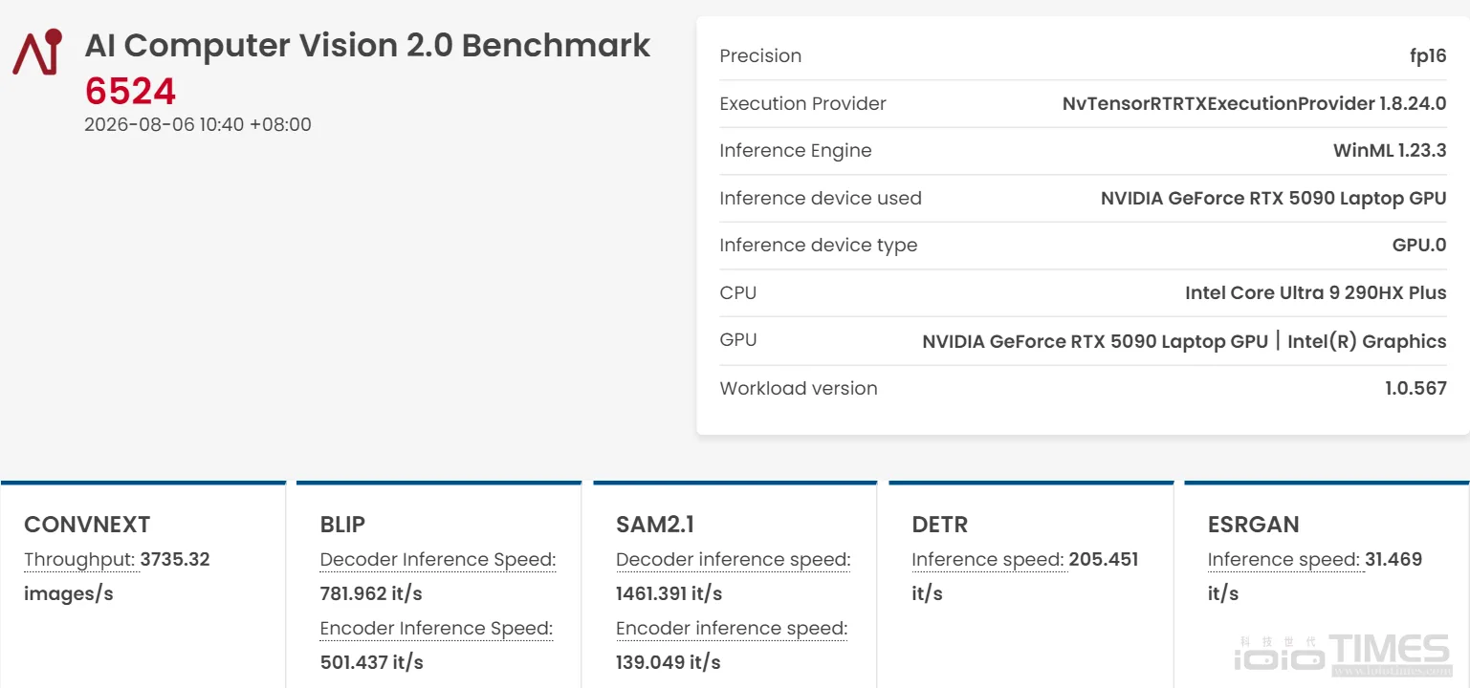The width and height of the screenshot is (1470, 688).
Task: Open the ESRGAN result card heading
Action: 1254,525
